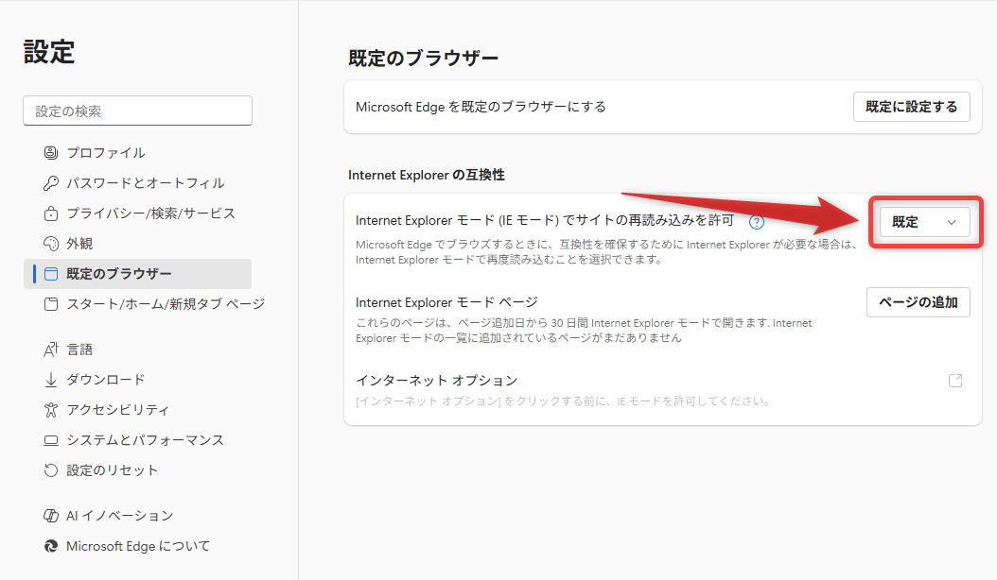Click the help question mark icon
This screenshot has height=580, width=997.
click(x=756, y=222)
